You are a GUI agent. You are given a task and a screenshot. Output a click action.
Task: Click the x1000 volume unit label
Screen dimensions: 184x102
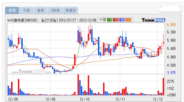(x=171, y=95)
